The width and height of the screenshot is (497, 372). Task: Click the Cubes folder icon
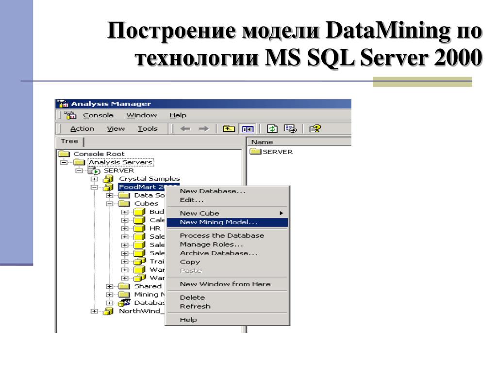(124, 203)
